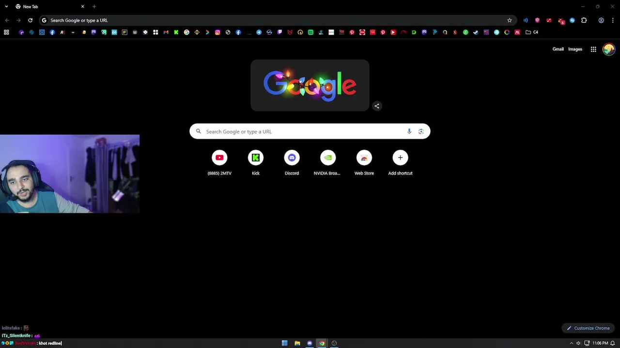Open a new tab with the plus button
This screenshot has height=348, width=620.
94,7
